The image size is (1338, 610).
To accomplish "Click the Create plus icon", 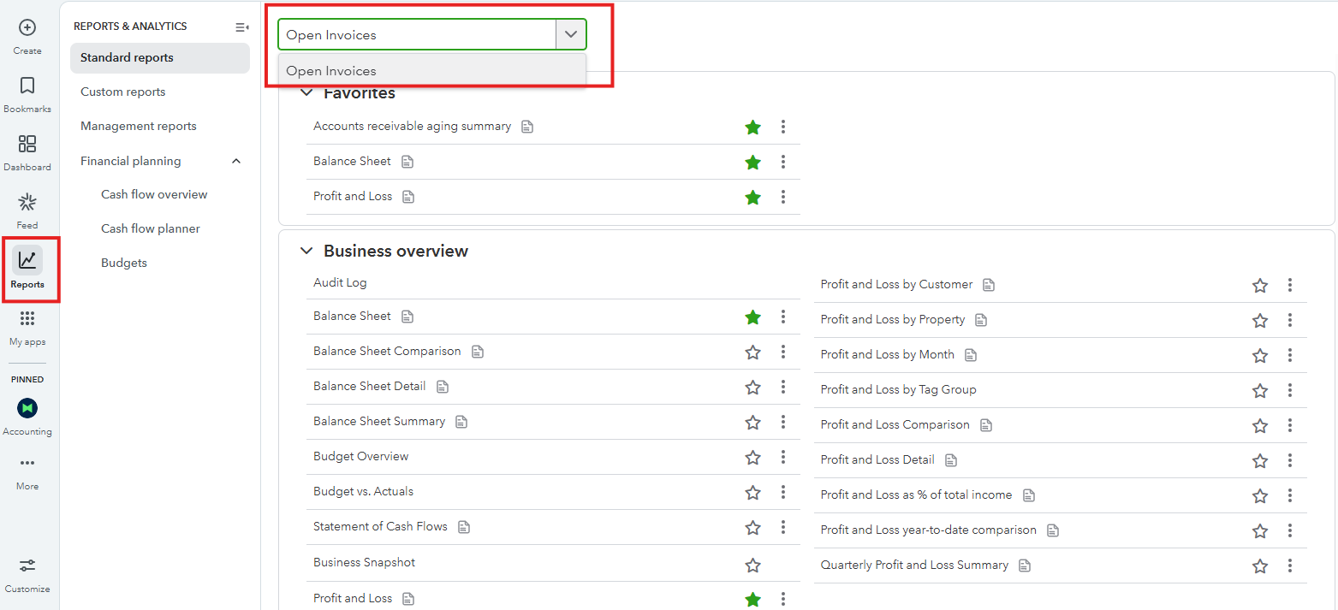I will pos(27,28).
